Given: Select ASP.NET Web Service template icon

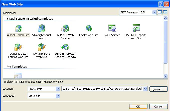Looking at the screenshot, I should pos(65,29).
